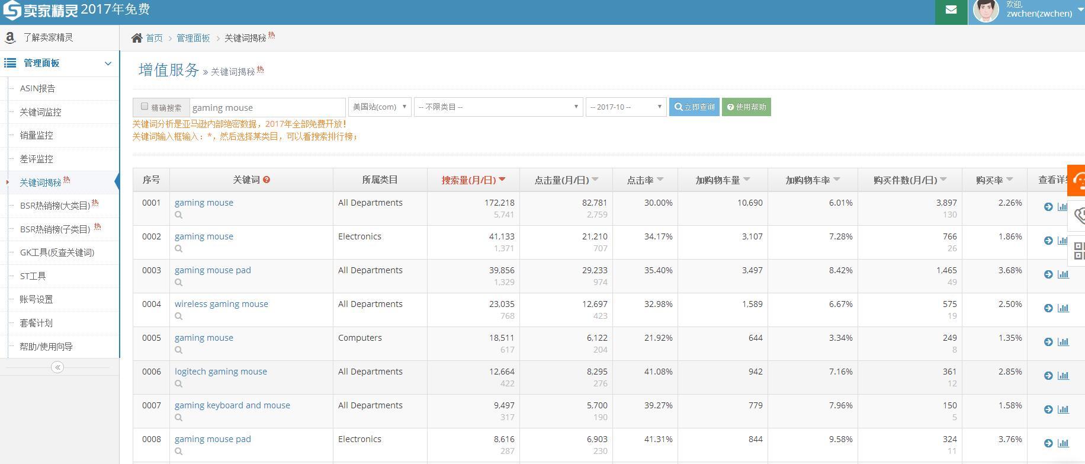1085x464 pixels.
Task: Click magnifier icon under row 0008 keyword
Action: click(178, 452)
